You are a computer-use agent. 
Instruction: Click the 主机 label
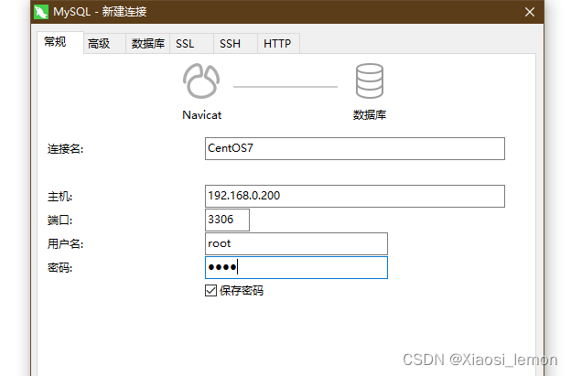coord(59,197)
